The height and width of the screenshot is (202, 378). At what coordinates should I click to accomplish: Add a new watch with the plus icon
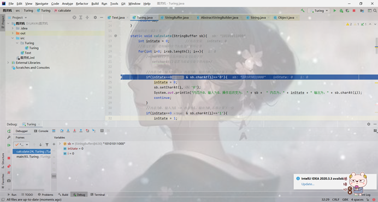(54, 144)
